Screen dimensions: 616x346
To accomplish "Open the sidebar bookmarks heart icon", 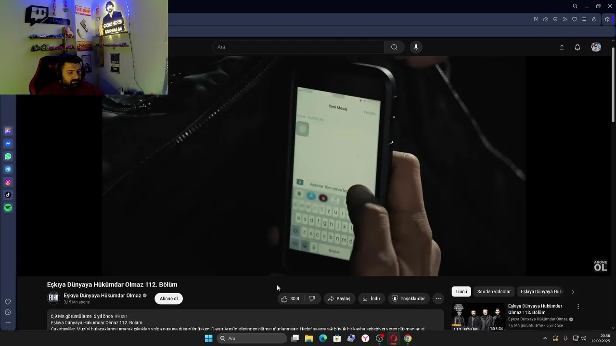I will click(8, 302).
